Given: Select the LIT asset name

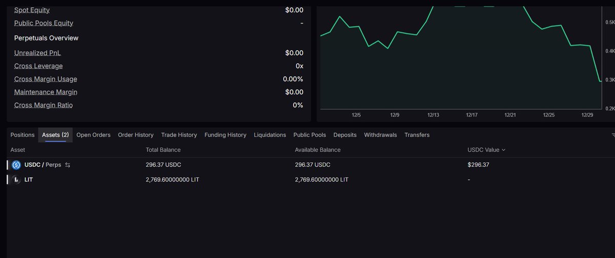Looking at the screenshot, I should pyautogui.click(x=30, y=180).
